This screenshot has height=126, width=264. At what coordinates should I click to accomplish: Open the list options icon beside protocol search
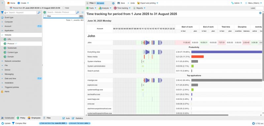82,12
